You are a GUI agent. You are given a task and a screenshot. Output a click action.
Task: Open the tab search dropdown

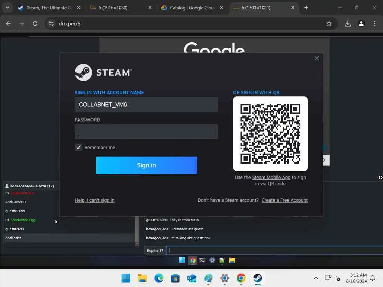coord(7,7)
